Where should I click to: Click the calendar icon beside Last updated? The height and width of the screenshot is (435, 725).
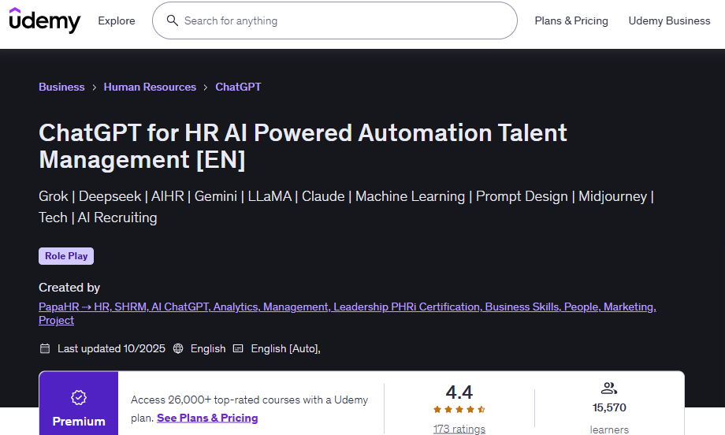click(45, 348)
